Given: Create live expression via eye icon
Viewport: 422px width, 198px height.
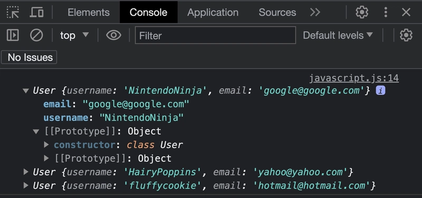Looking at the screenshot, I should 113,35.
